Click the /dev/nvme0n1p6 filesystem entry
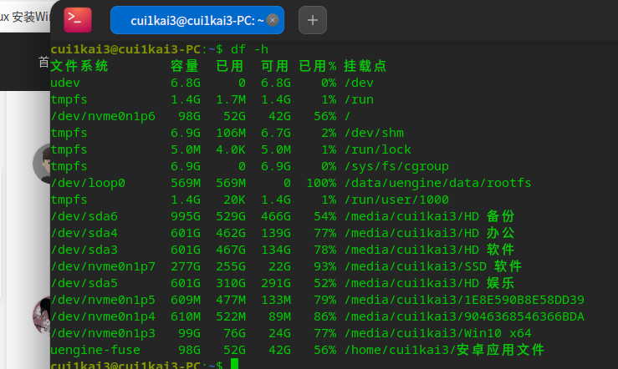This screenshot has width=618, height=369. [103, 116]
